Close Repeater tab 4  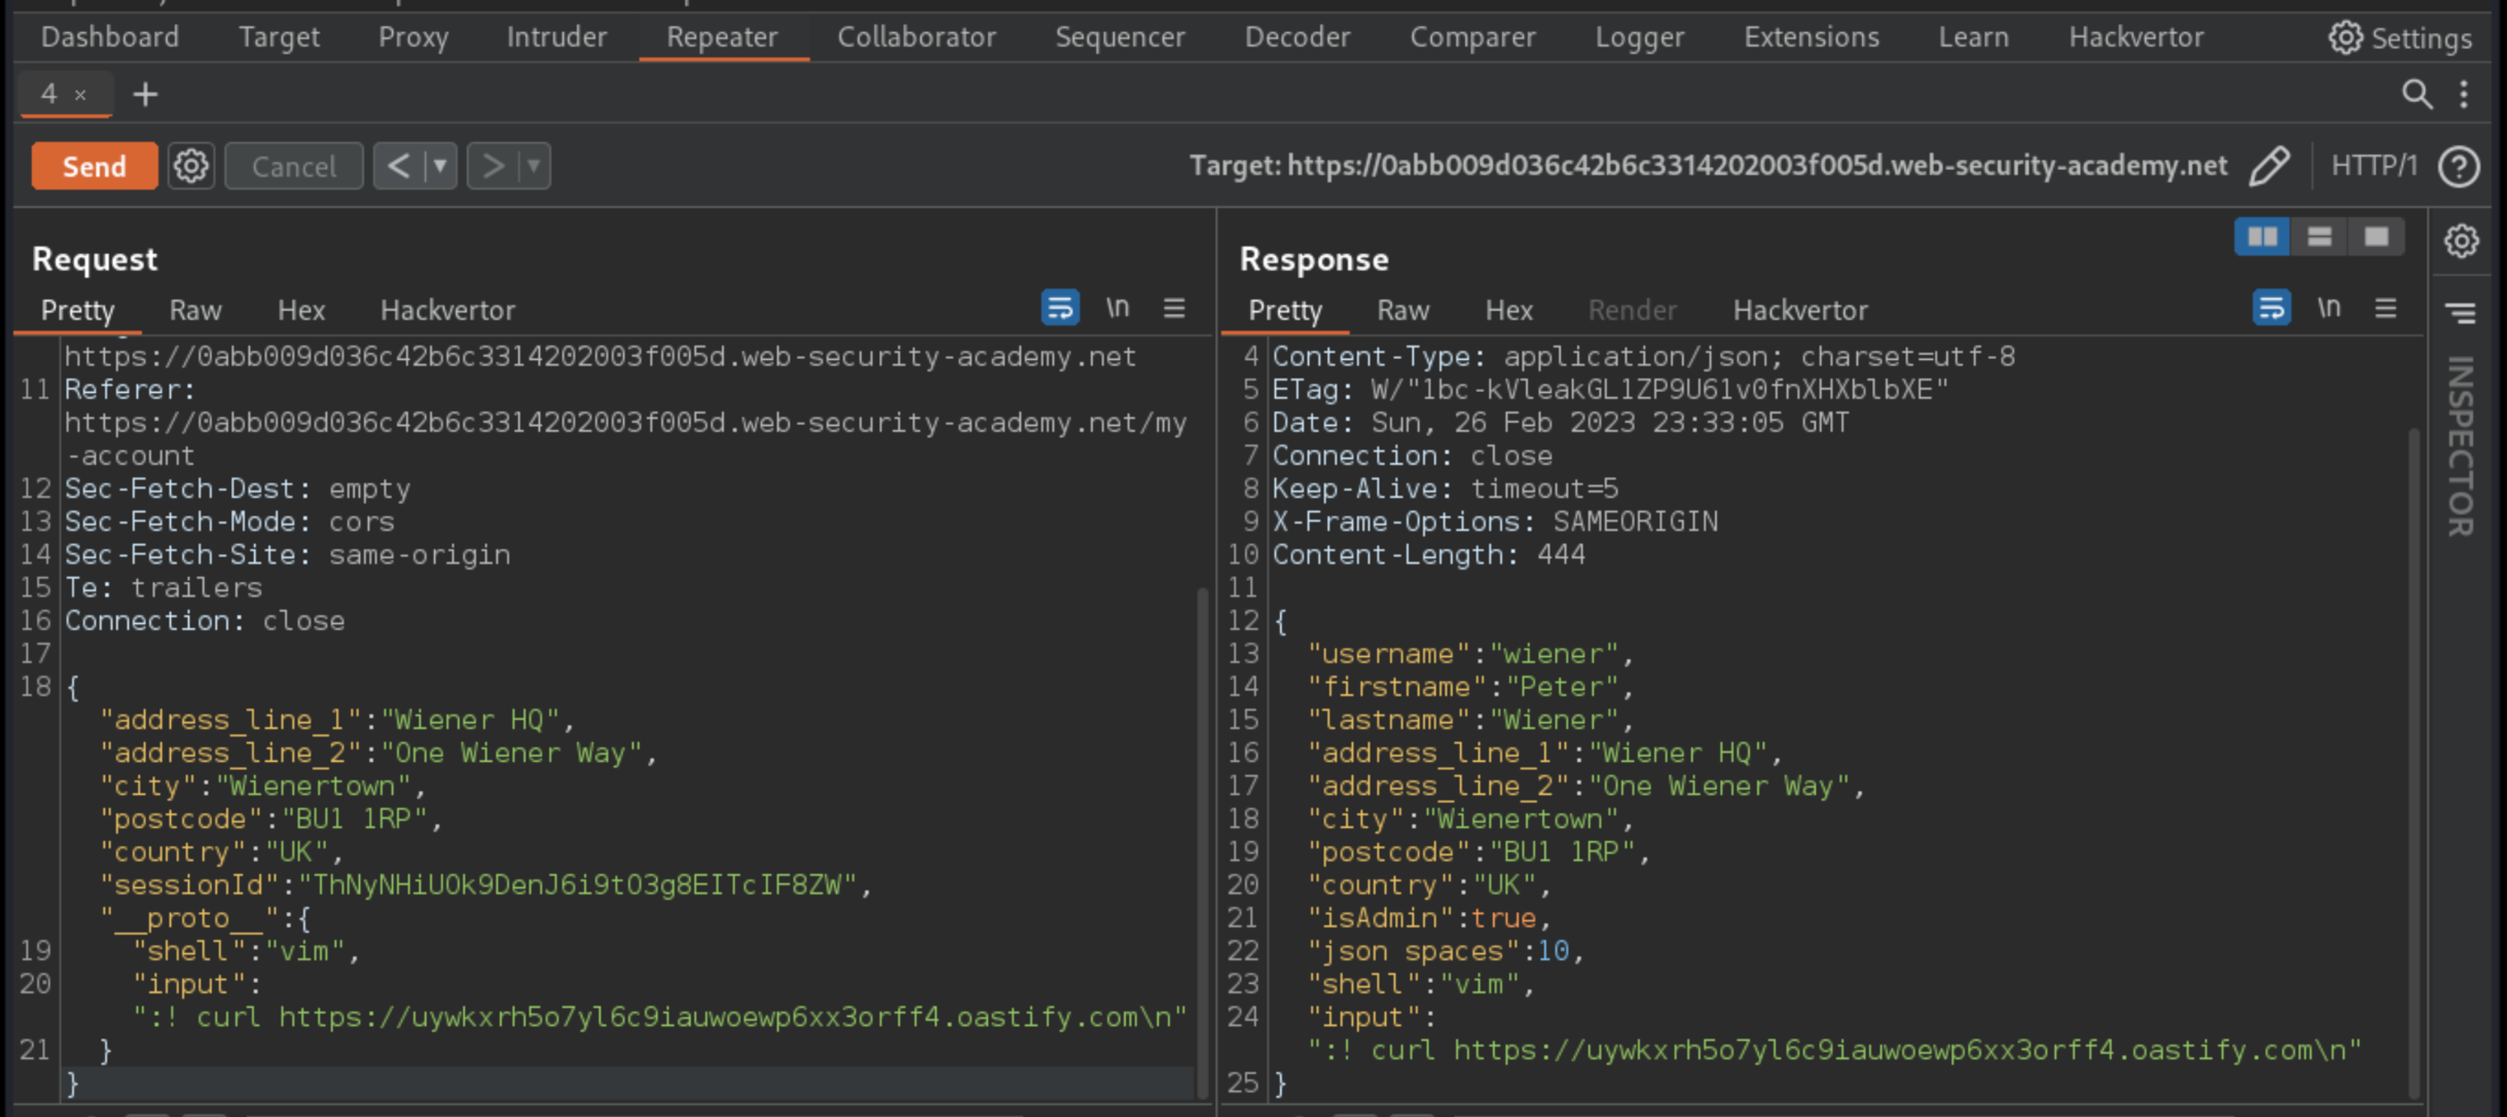[81, 94]
